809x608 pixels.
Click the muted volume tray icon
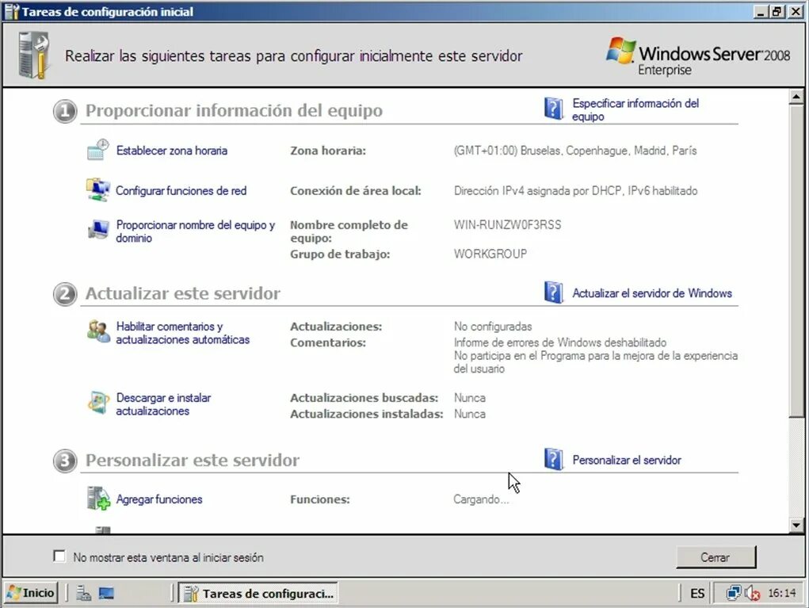(x=753, y=594)
